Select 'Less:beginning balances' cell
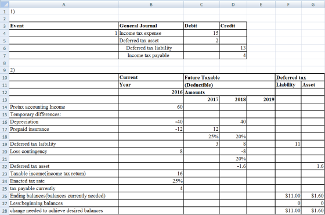 pyautogui.click(x=64, y=203)
